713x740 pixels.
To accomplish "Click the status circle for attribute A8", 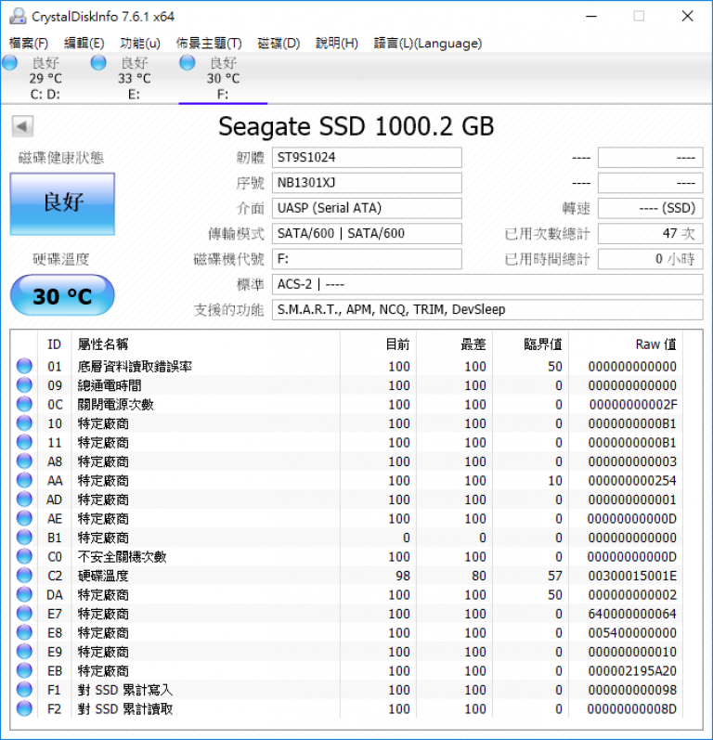I will pyautogui.click(x=24, y=461).
